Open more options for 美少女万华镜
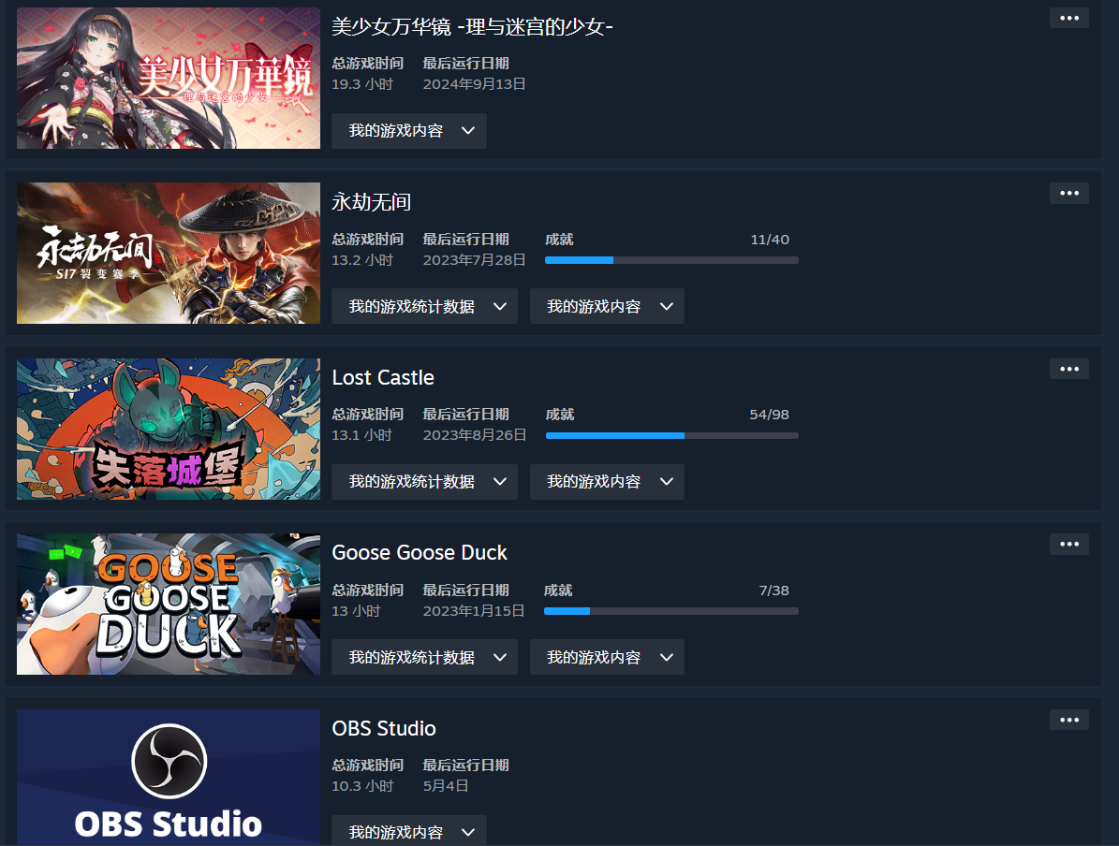Image resolution: width=1119 pixels, height=846 pixels. click(1068, 18)
